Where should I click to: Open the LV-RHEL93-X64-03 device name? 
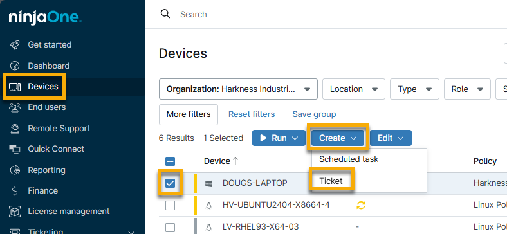coord(261,226)
